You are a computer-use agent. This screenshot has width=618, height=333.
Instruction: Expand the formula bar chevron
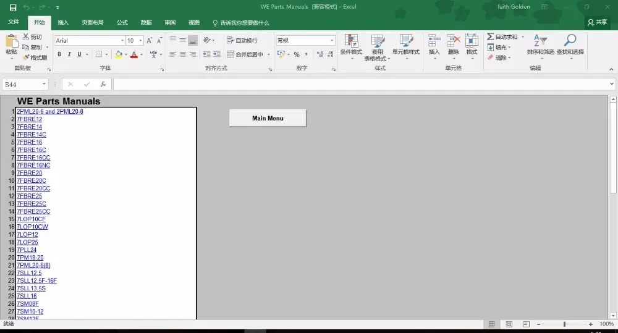pos(612,84)
